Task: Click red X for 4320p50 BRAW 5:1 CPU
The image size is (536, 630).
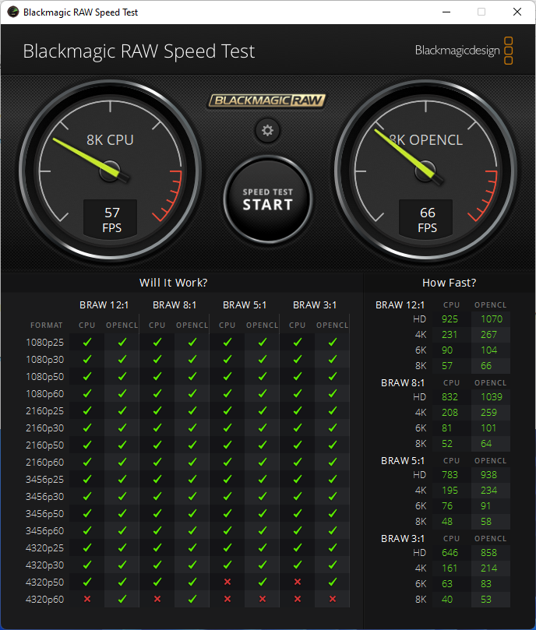Action: click(x=227, y=582)
